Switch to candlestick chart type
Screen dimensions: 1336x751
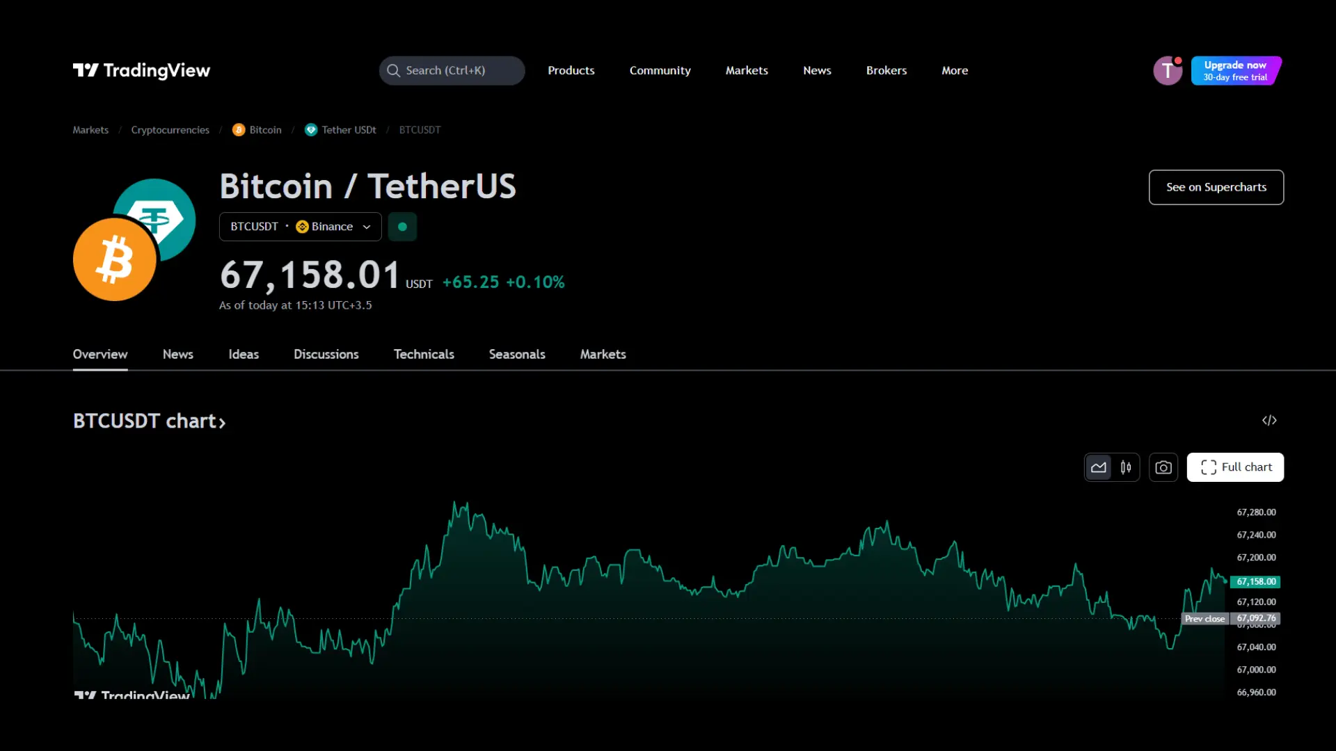click(1126, 467)
